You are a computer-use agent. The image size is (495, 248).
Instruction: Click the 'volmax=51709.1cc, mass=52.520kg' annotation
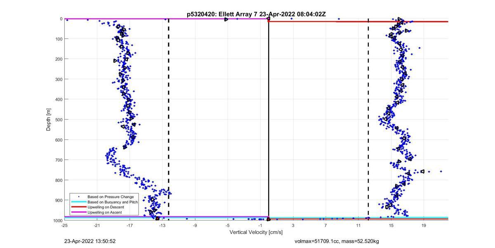point(337,241)
